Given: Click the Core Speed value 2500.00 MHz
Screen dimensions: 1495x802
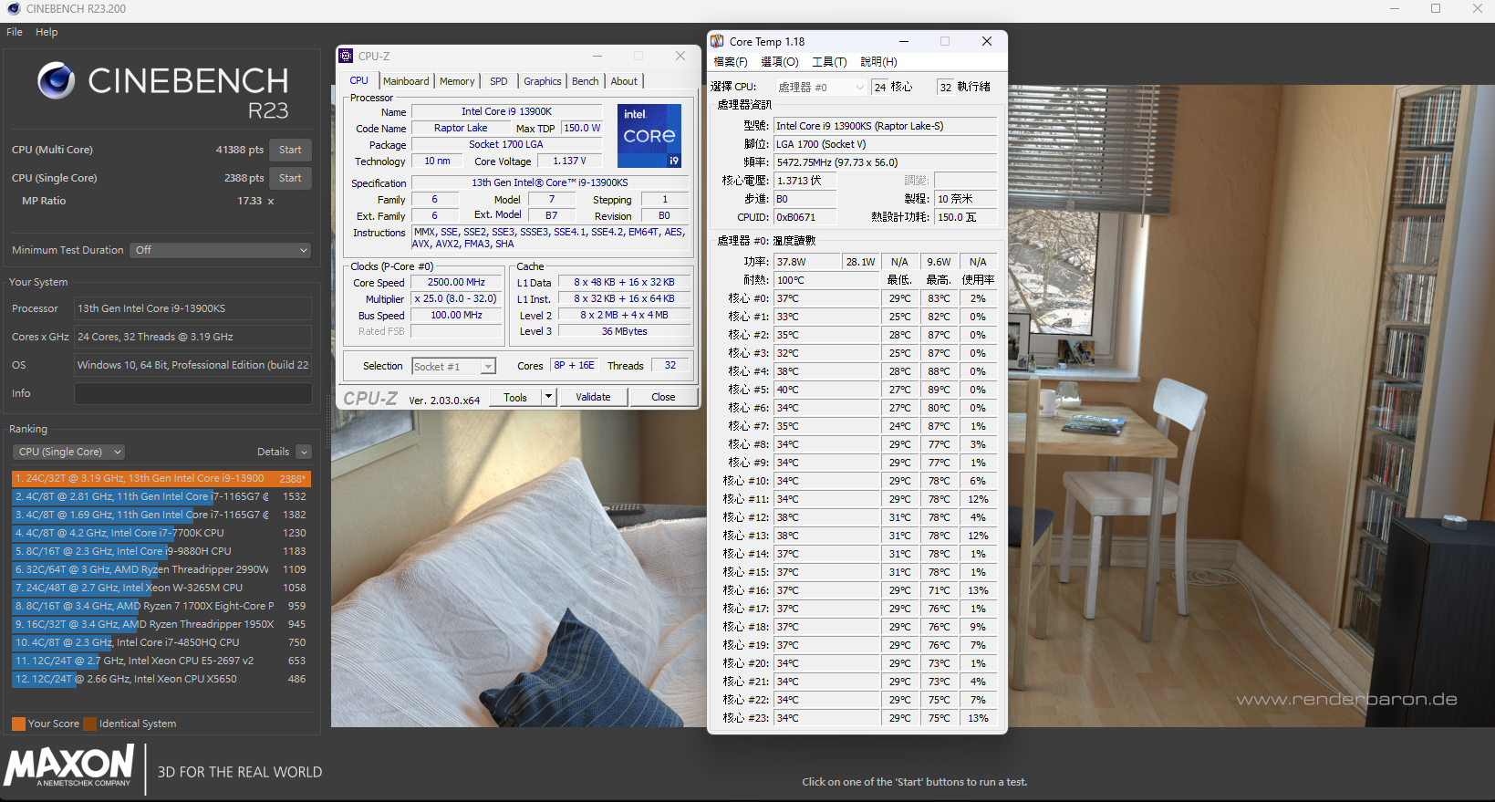Looking at the screenshot, I should pyautogui.click(x=456, y=283).
